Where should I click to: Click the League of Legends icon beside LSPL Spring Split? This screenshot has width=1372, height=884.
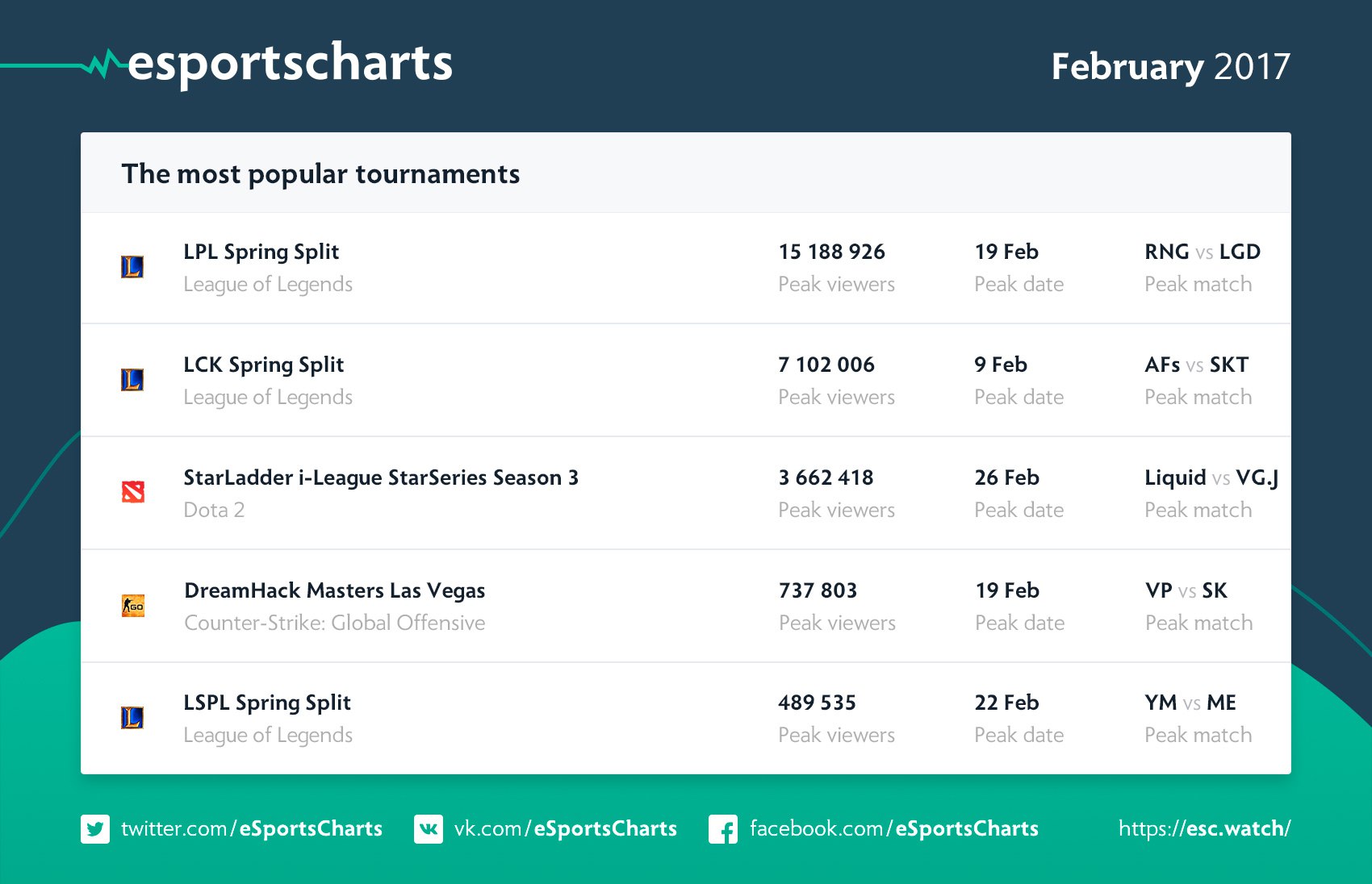[x=132, y=718]
